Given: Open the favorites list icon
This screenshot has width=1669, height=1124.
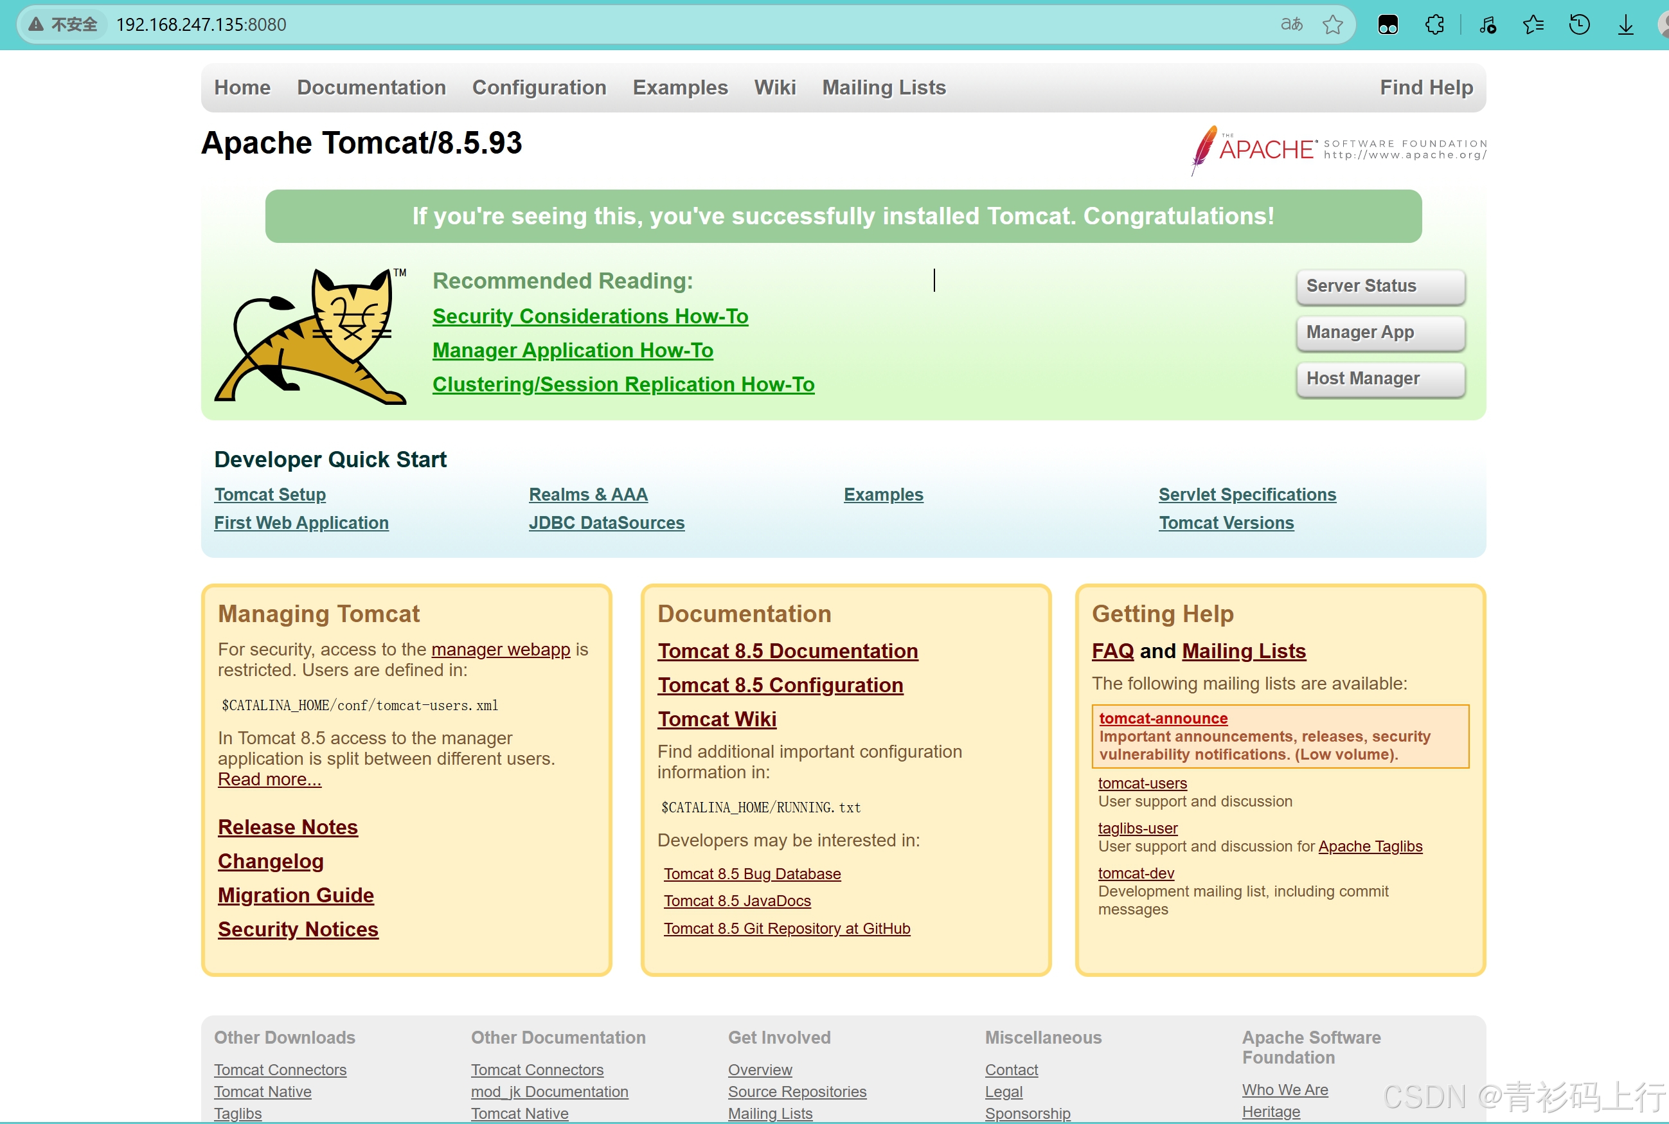Looking at the screenshot, I should (1533, 24).
